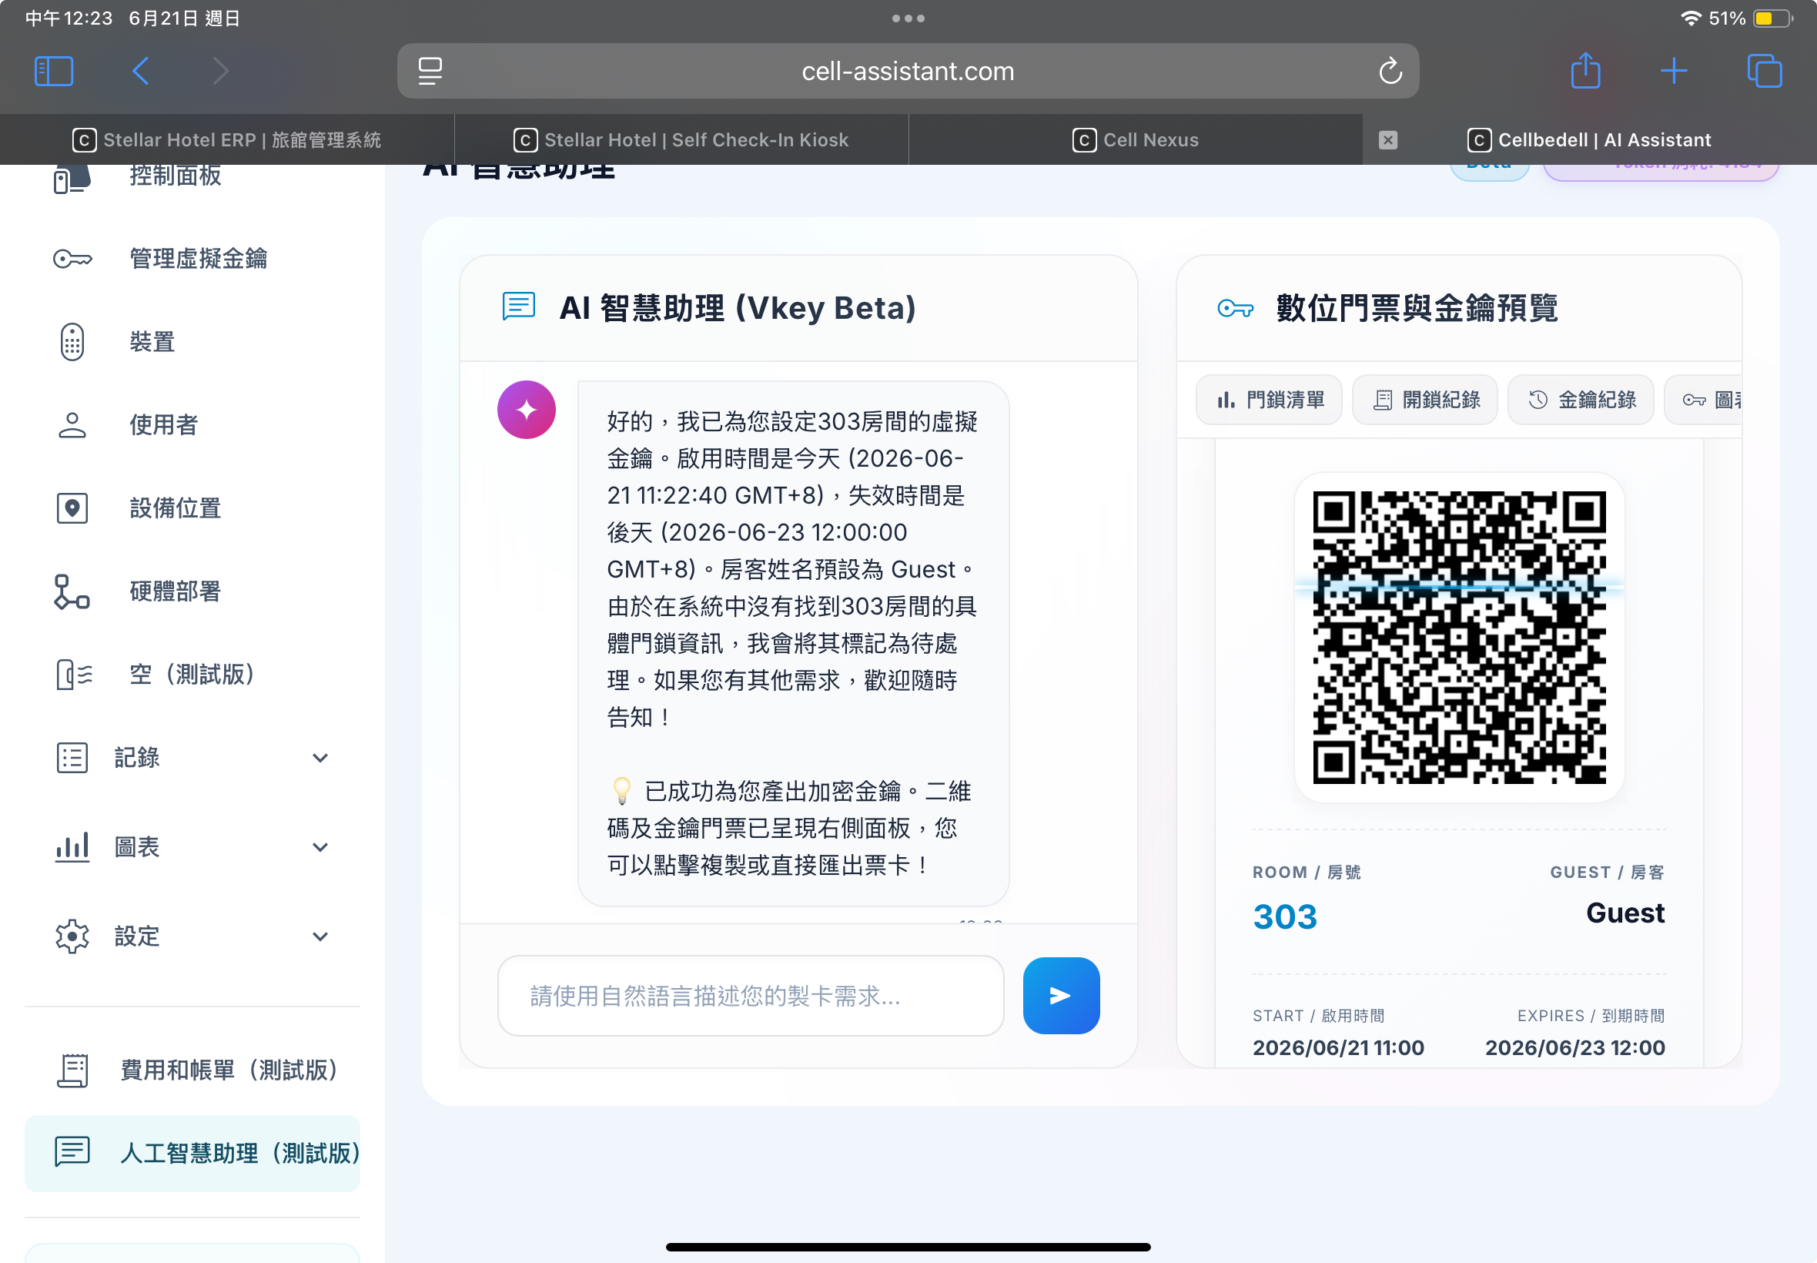
Task: Click the icon beside 空（測試版）
Action: 75,674
